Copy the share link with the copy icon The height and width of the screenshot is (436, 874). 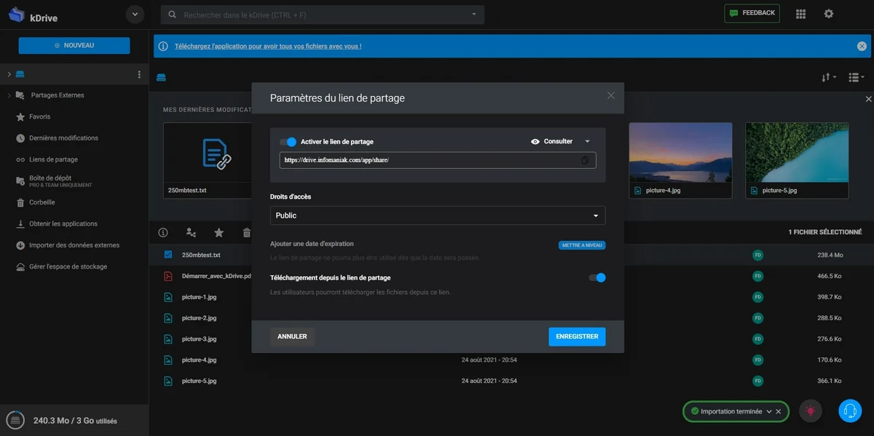[585, 160]
